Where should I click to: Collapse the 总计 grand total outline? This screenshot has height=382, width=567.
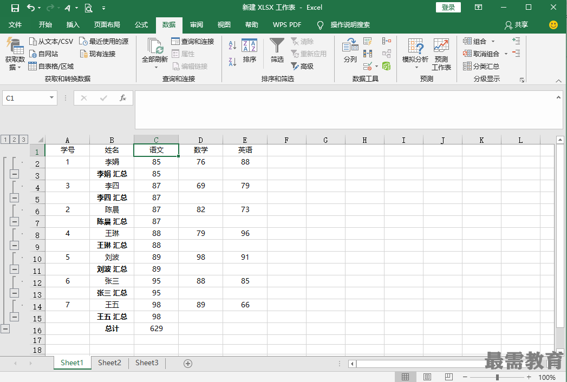point(5,328)
